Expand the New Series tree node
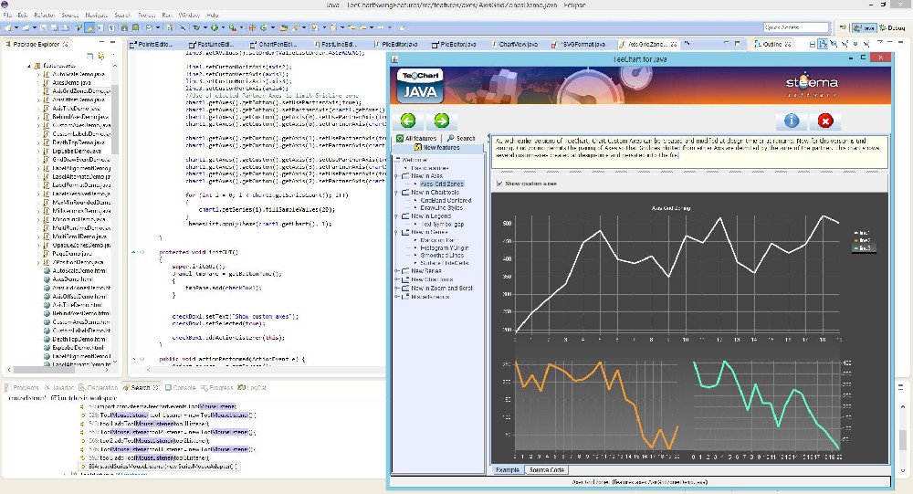The image size is (913, 494). (398, 271)
